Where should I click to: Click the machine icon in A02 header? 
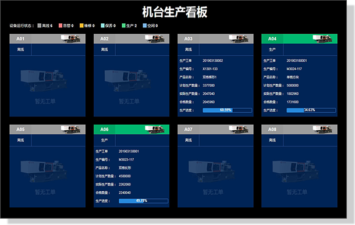pyautogui.click(x=155, y=39)
